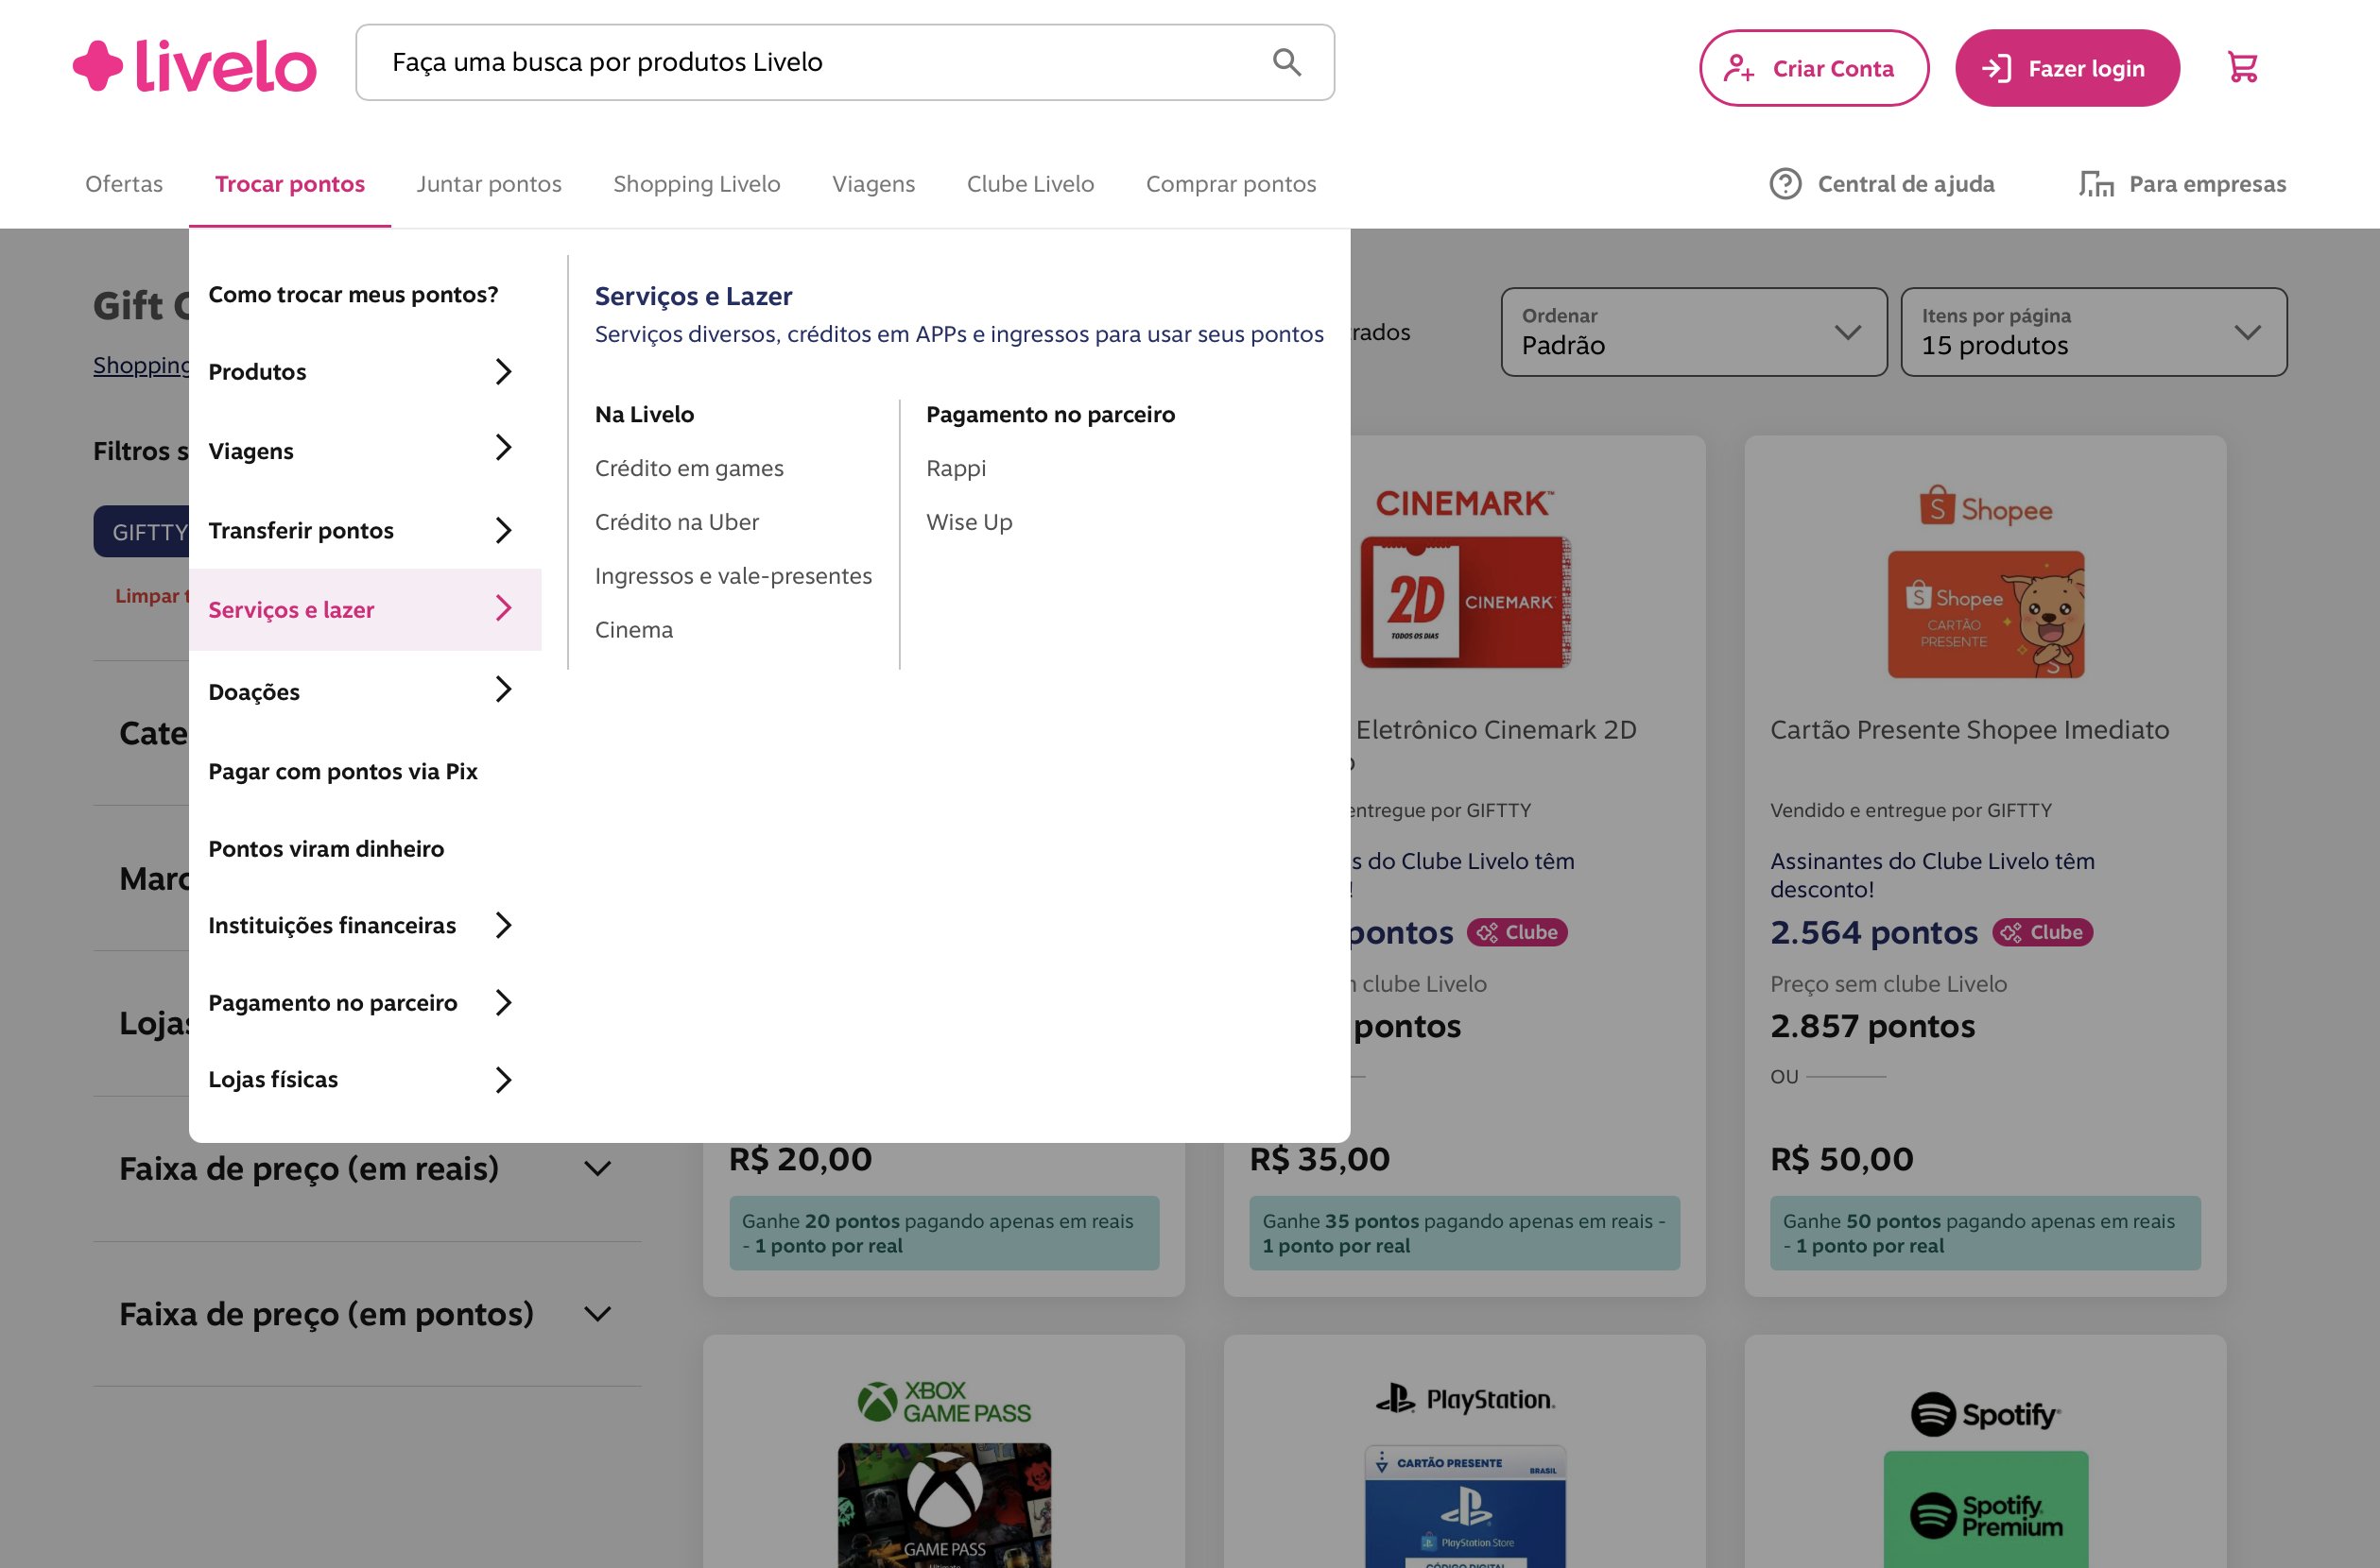The height and width of the screenshot is (1568, 2380).
Task: Select Pontos viram dinheiro item
Action: coord(326,848)
